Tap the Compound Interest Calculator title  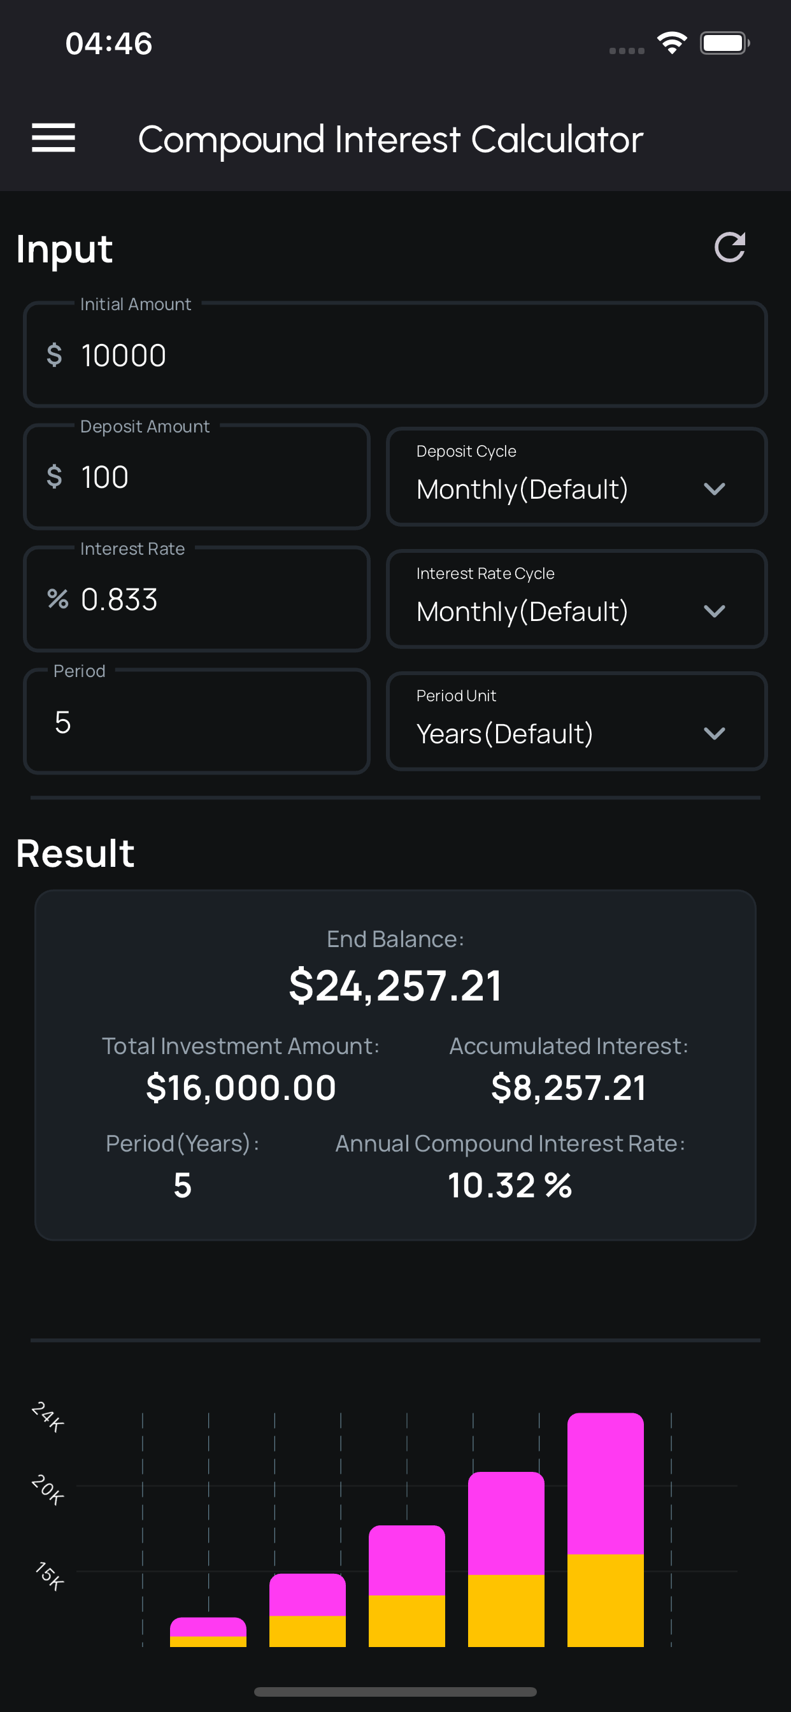coord(390,139)
